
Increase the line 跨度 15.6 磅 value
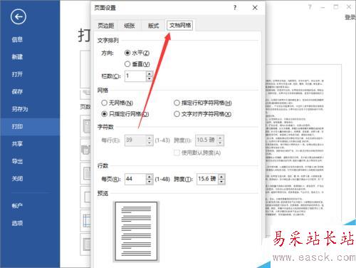[x=221, y=177]
